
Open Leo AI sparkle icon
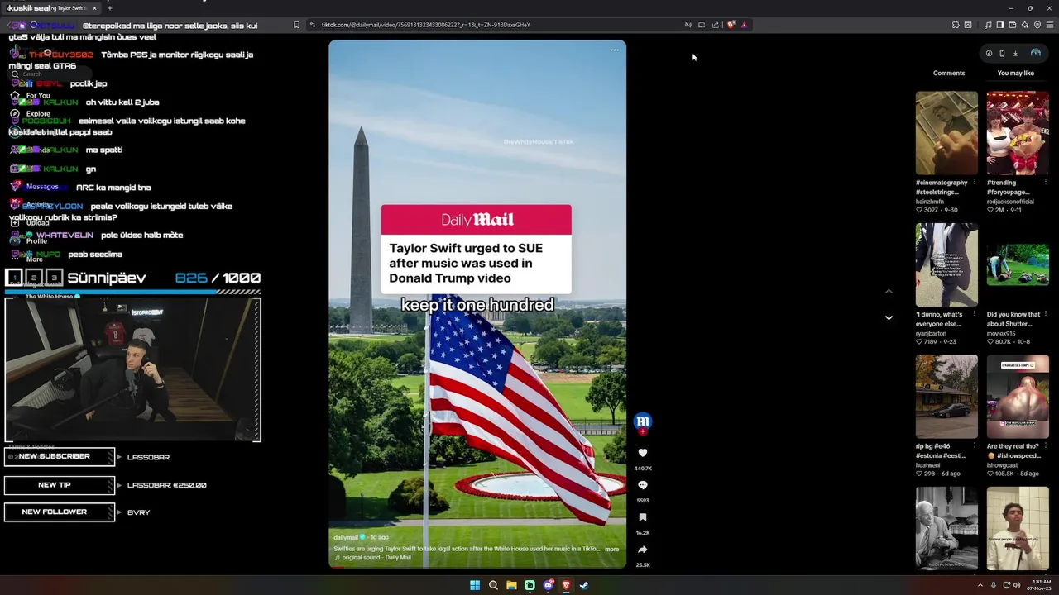point(1025,25)
